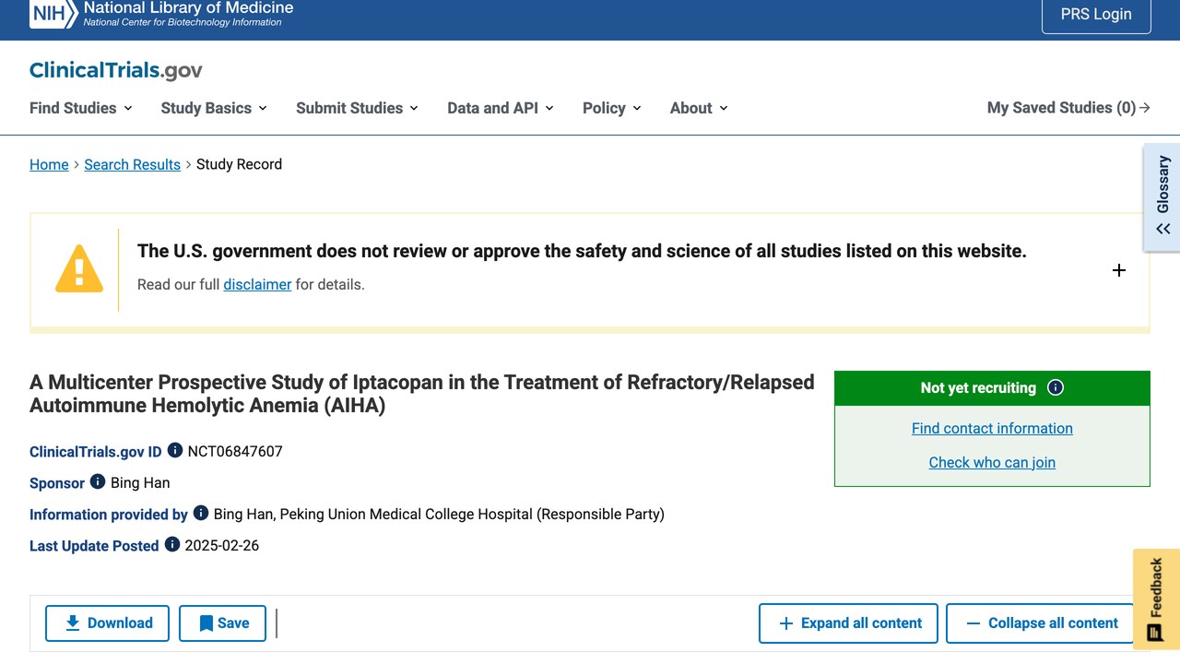Click Find contact information link

(x=992, y=428)
